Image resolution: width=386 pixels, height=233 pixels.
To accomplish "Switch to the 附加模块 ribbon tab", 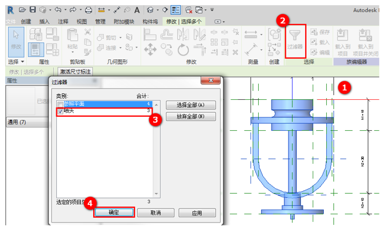I will 124,22.
